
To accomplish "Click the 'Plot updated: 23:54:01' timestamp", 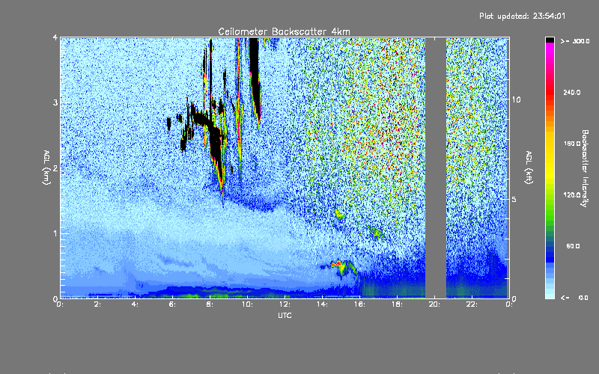I will point(522,16).
